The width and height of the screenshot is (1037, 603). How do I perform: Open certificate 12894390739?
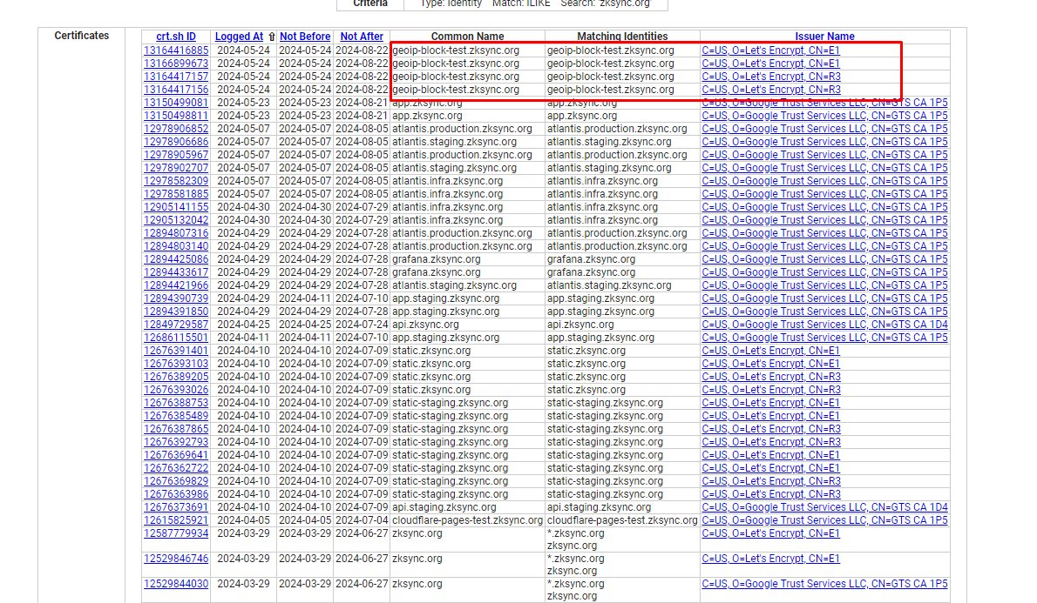click(176, 298)
